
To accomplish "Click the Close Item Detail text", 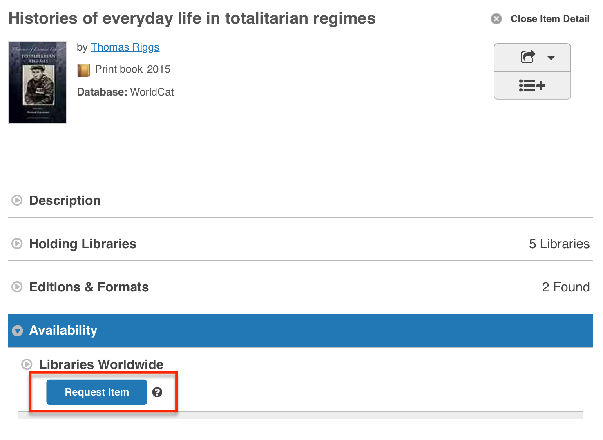I will click(549, 19).
